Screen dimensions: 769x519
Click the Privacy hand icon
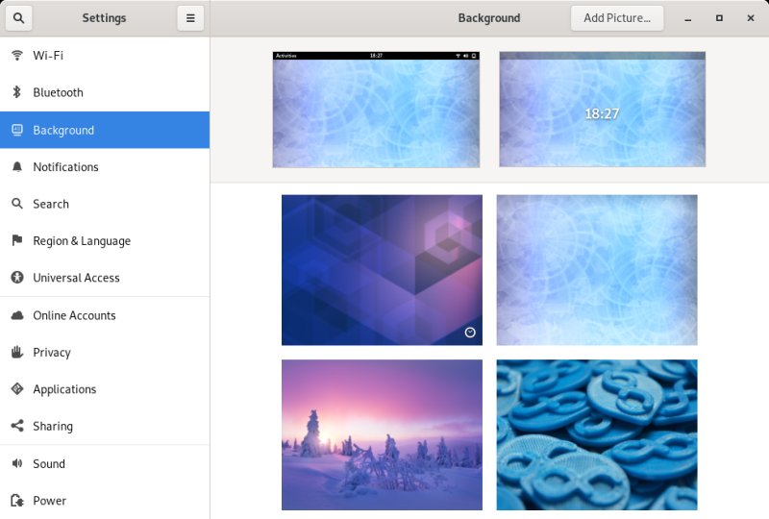click(16, 353)
